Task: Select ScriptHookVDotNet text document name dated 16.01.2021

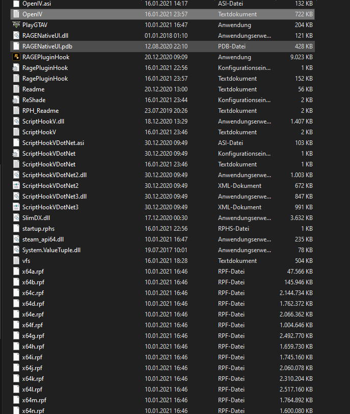Action: (49, 164)
